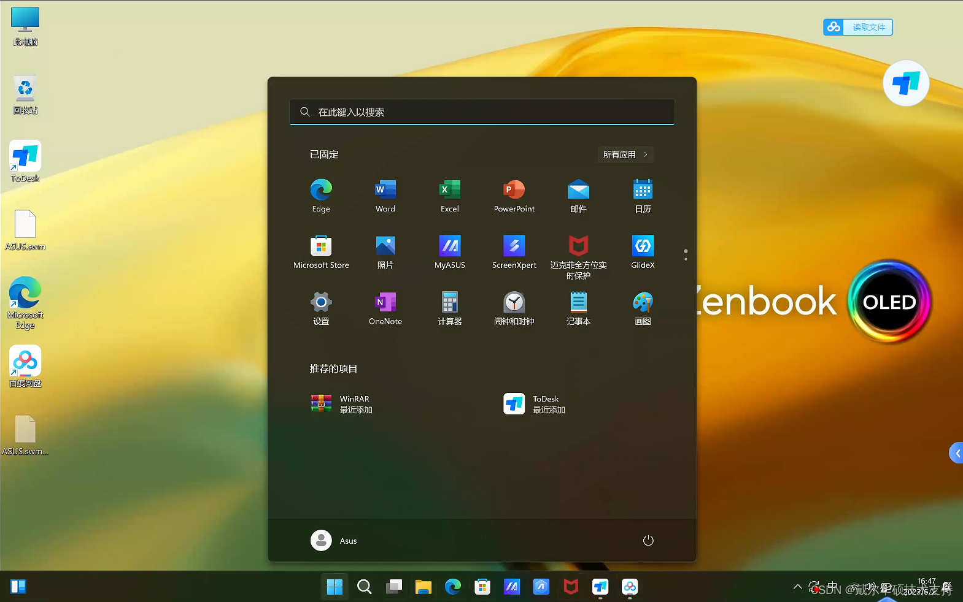
Task: Open Task View on taskbar
Action: click(x=393, y=587)
